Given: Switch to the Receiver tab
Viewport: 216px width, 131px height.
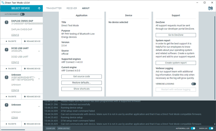Looking at the screenshot, I should pyautogui.click(x=72, y=8).
